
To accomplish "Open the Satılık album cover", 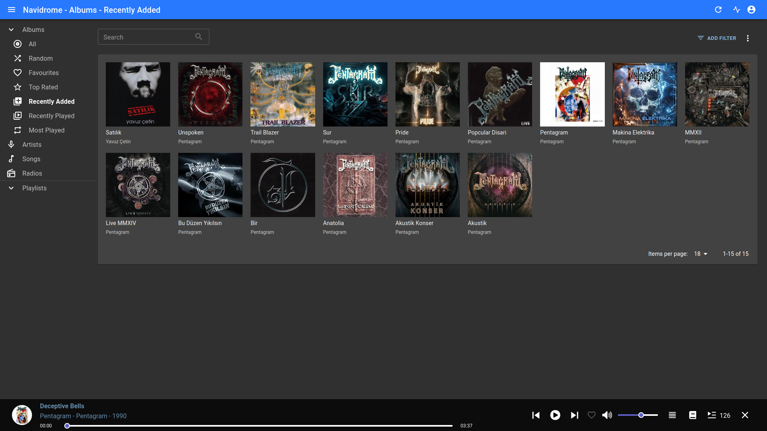I will click(x=138, y=94).
